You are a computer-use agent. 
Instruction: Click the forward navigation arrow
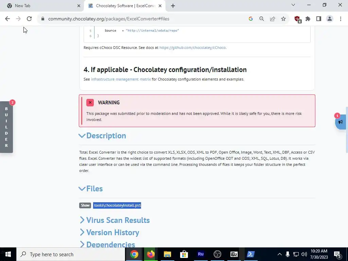[x=18, y=19]
